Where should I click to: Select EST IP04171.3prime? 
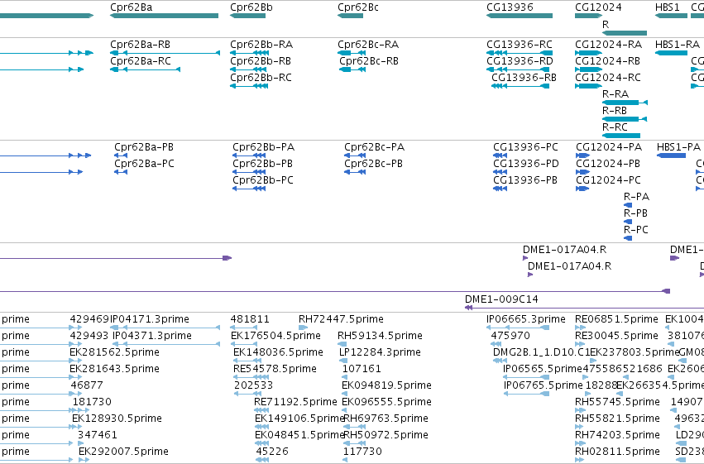[x=150, y=319]
